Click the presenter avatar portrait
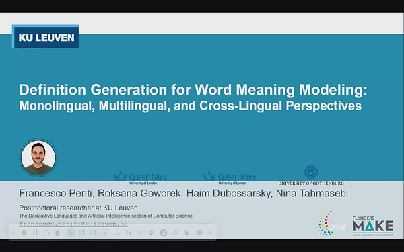The image size is (404, 252). (x=38, y=158)
